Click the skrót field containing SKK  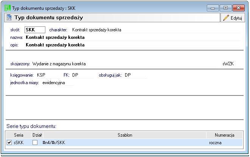pos(35,30)
